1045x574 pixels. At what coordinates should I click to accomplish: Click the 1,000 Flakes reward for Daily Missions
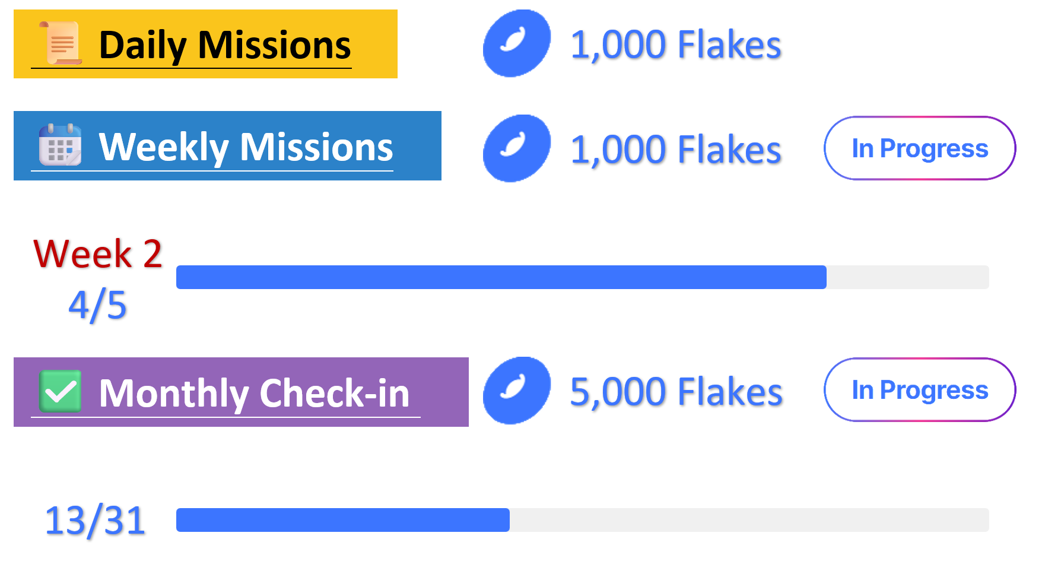coord(675,45)
